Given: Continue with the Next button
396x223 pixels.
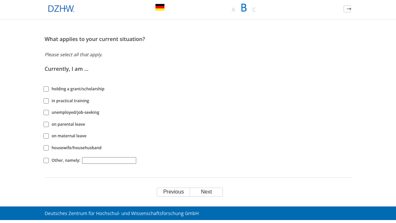Looking at the screenshot, I should (206, 192).
